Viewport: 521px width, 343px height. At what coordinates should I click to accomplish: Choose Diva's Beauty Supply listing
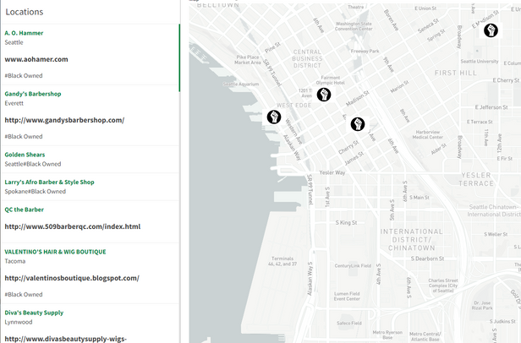[34, 313]
